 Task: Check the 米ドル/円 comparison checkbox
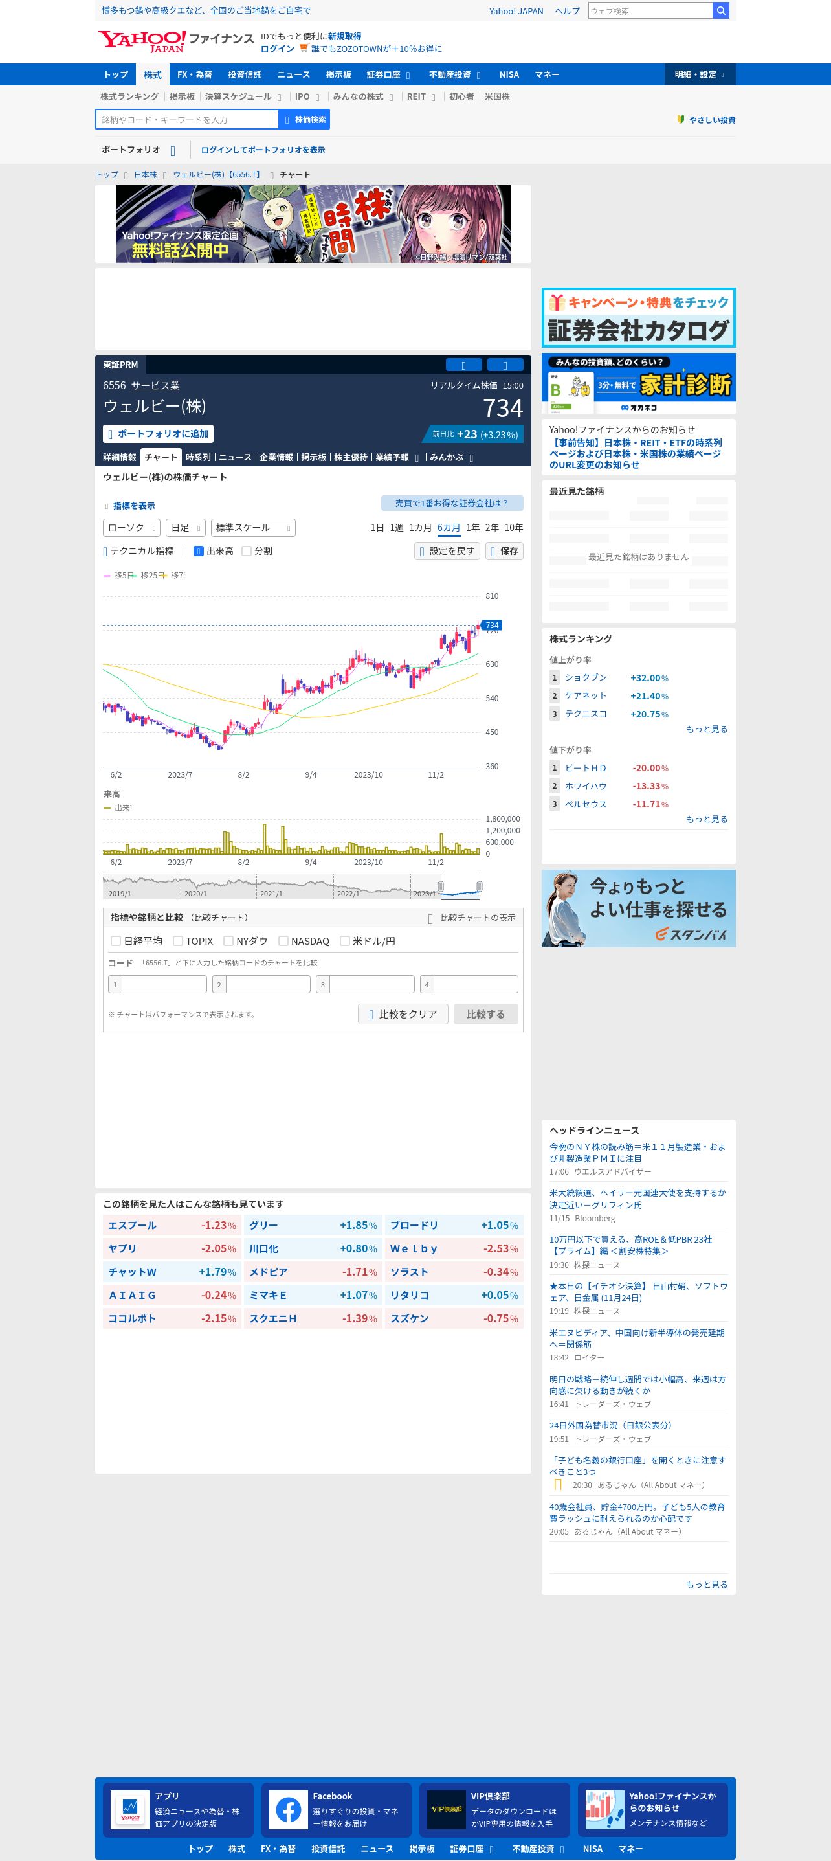click(344, 941)
